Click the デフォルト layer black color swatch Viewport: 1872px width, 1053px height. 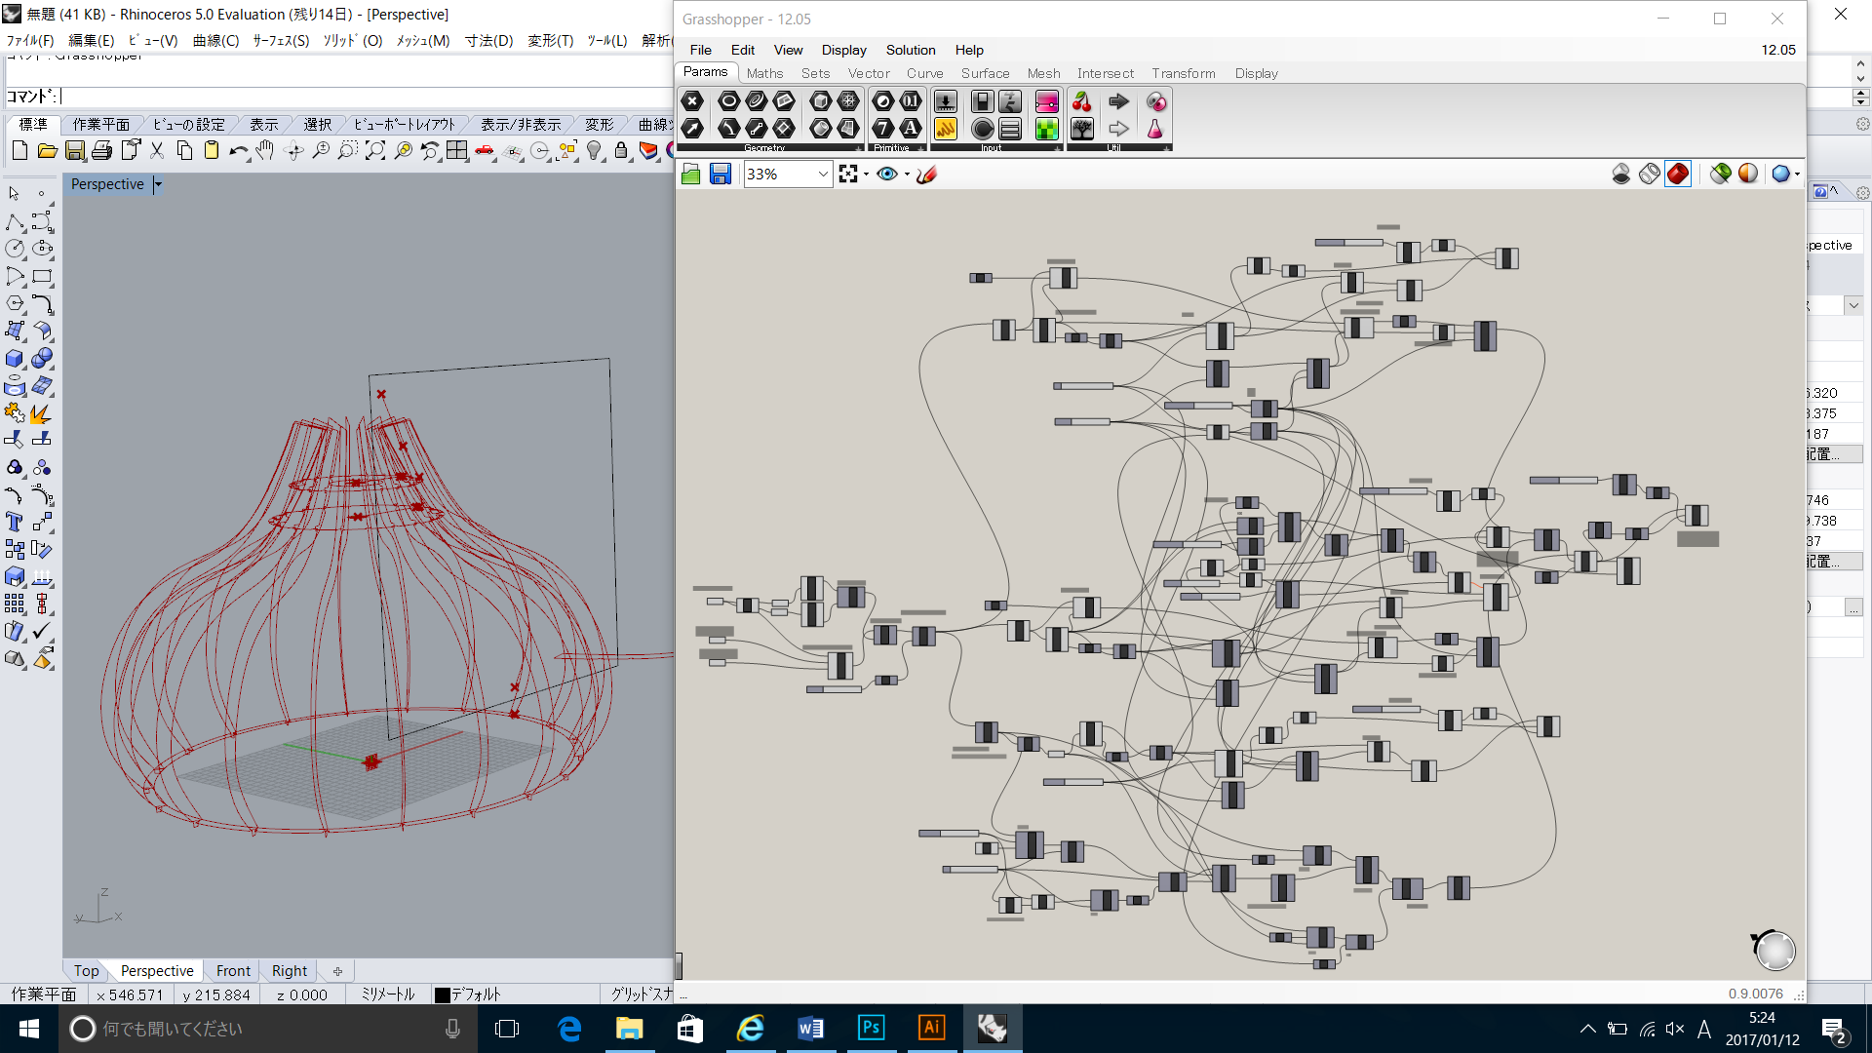click(442, 995)
